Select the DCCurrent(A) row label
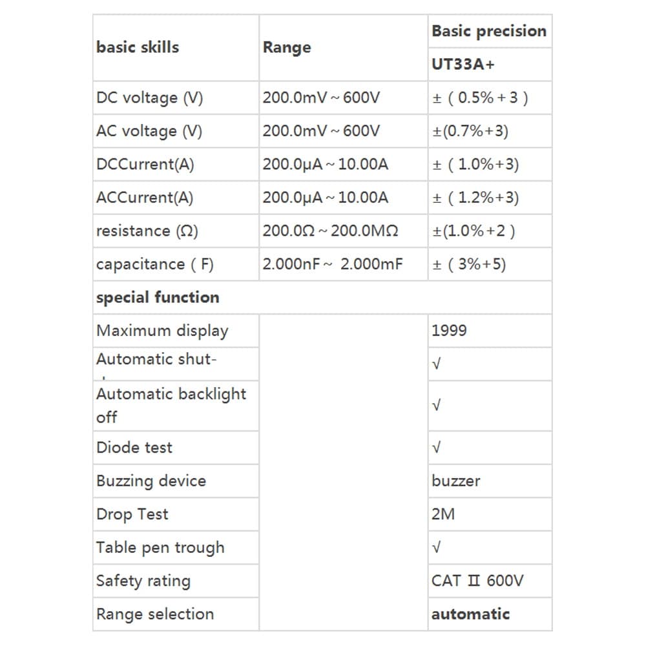Image resolution: width=646 pixels, height=646 pixels. 145,165
